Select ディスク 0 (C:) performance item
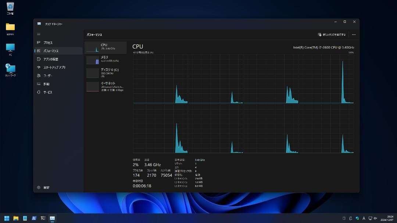Screen dimensions: 397x223 pos(105,72)
